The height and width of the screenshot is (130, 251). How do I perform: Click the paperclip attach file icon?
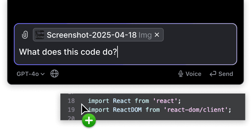click(25, 35)
